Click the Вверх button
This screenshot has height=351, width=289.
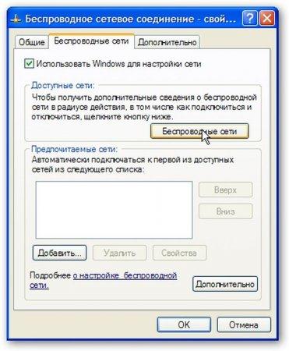[x=225, y=190]
